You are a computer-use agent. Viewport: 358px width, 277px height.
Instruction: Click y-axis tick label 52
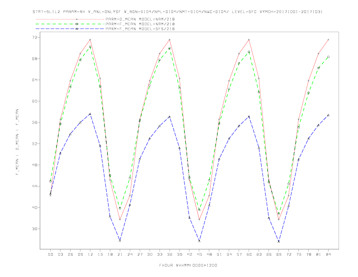[x=36, y=143]
